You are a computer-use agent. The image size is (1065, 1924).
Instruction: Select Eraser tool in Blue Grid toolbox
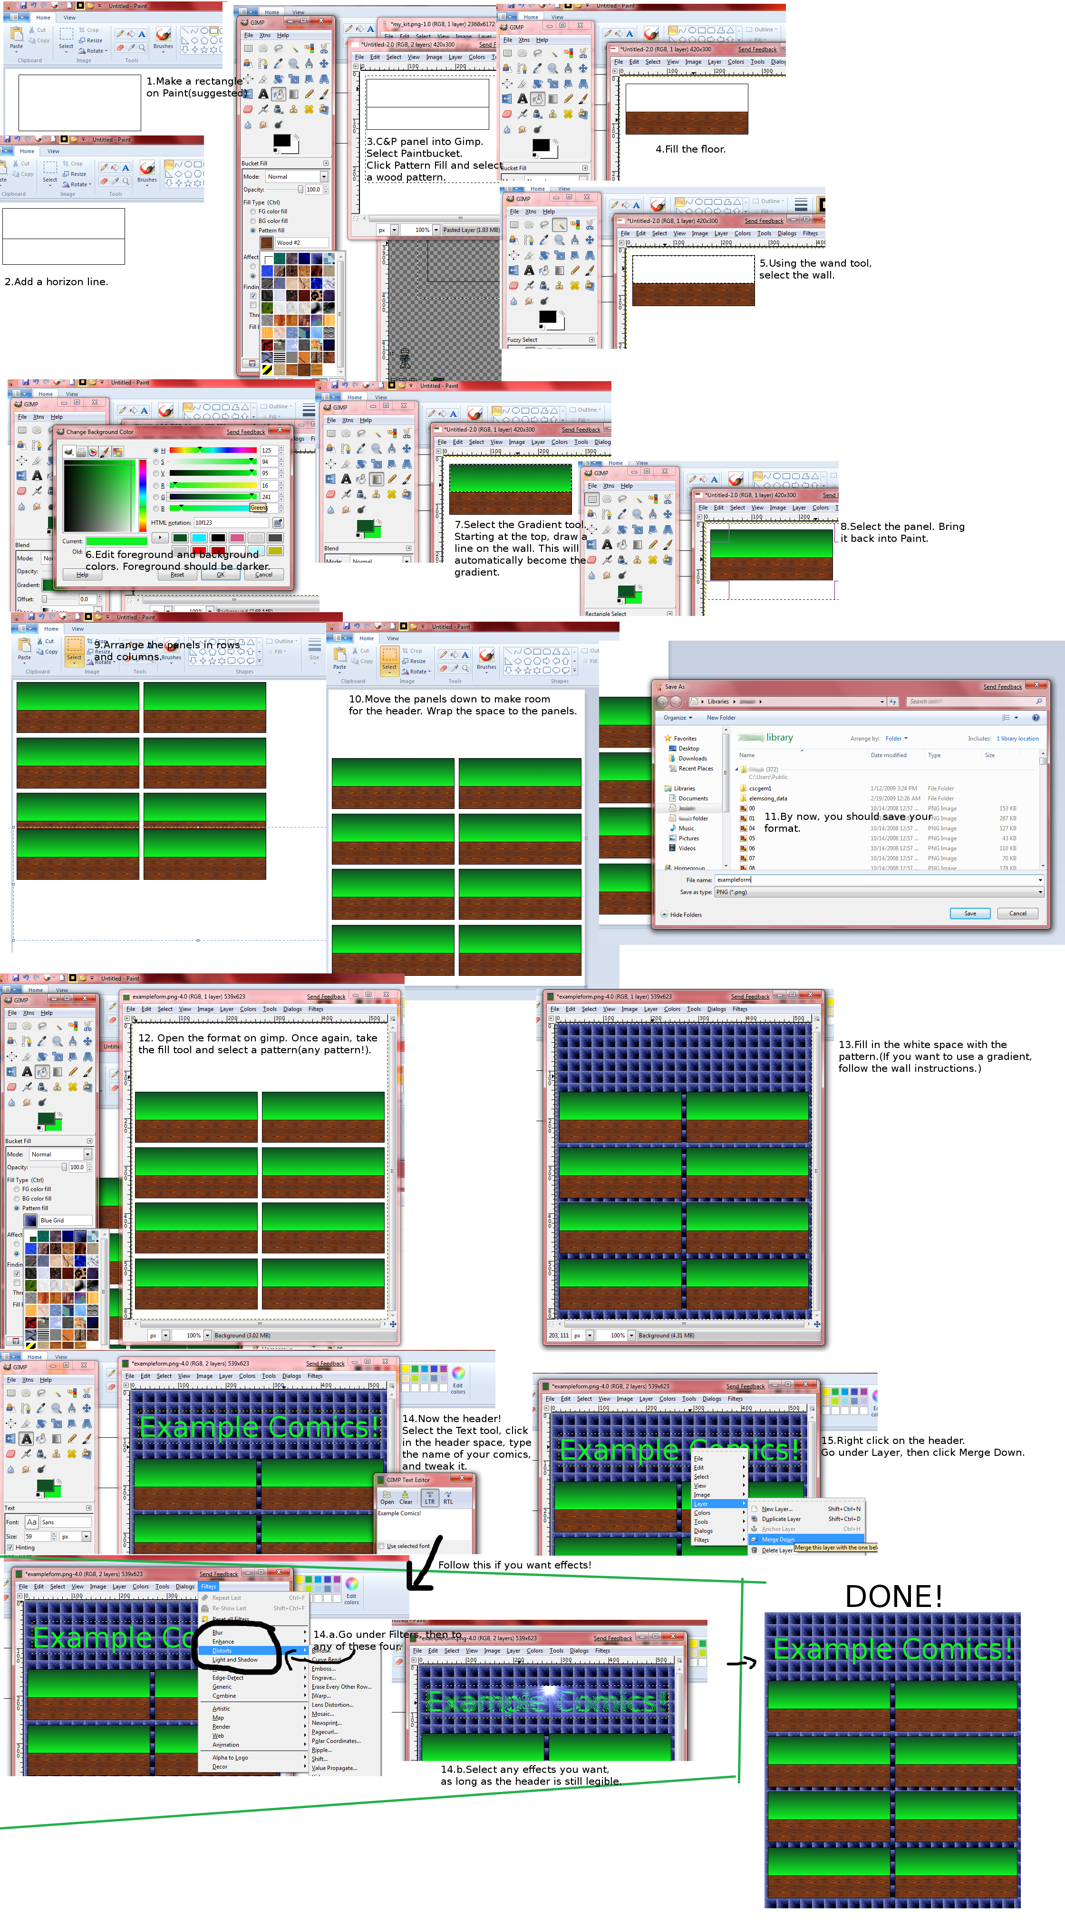tap(12, 1087)
